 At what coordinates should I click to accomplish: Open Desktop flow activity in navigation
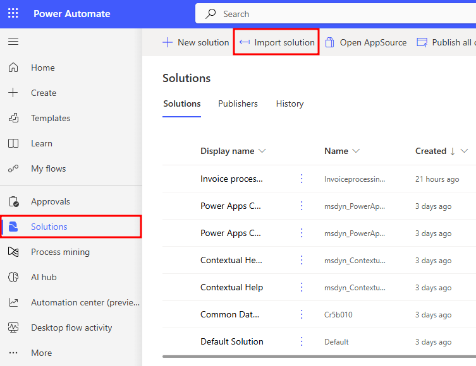point(71,328)
